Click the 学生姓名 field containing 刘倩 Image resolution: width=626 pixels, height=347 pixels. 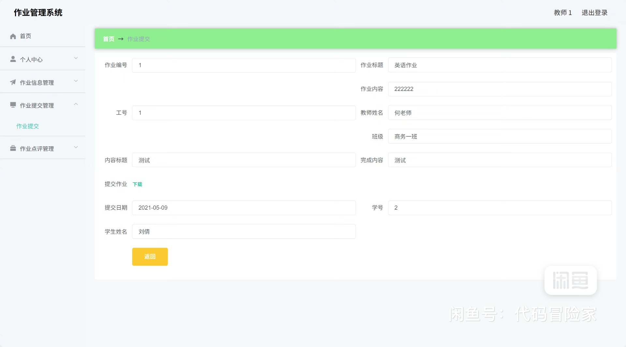tap(244, 232)
